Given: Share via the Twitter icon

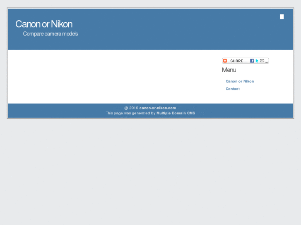Looking at the screenshot, I should [x=257, y=61].
